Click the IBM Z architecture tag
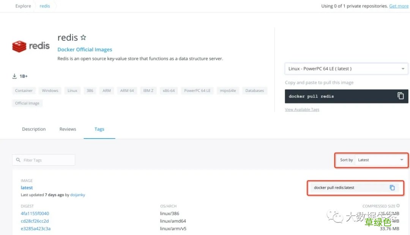Screen dimensions: 410x235 coord(148,91)
